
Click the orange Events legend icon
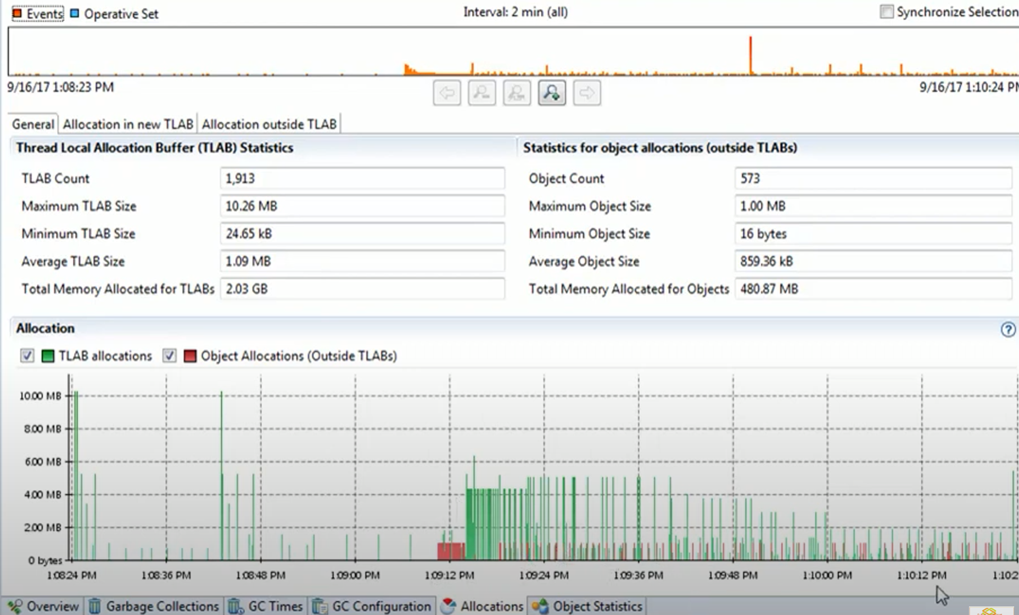[x=17, y=13]
